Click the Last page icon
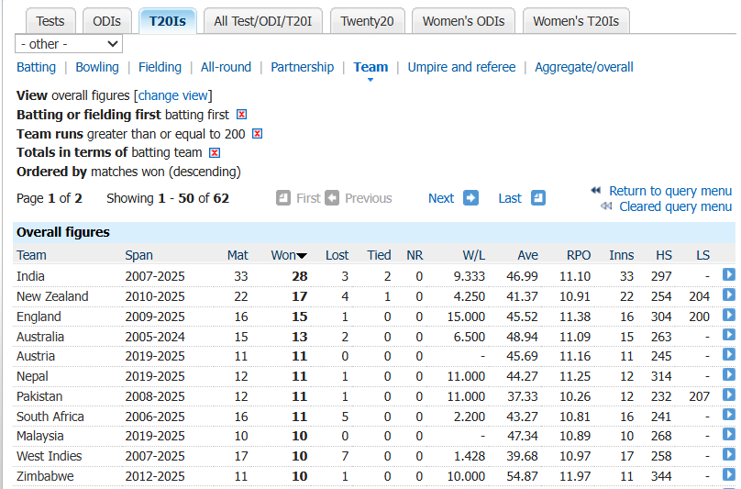 538,197
